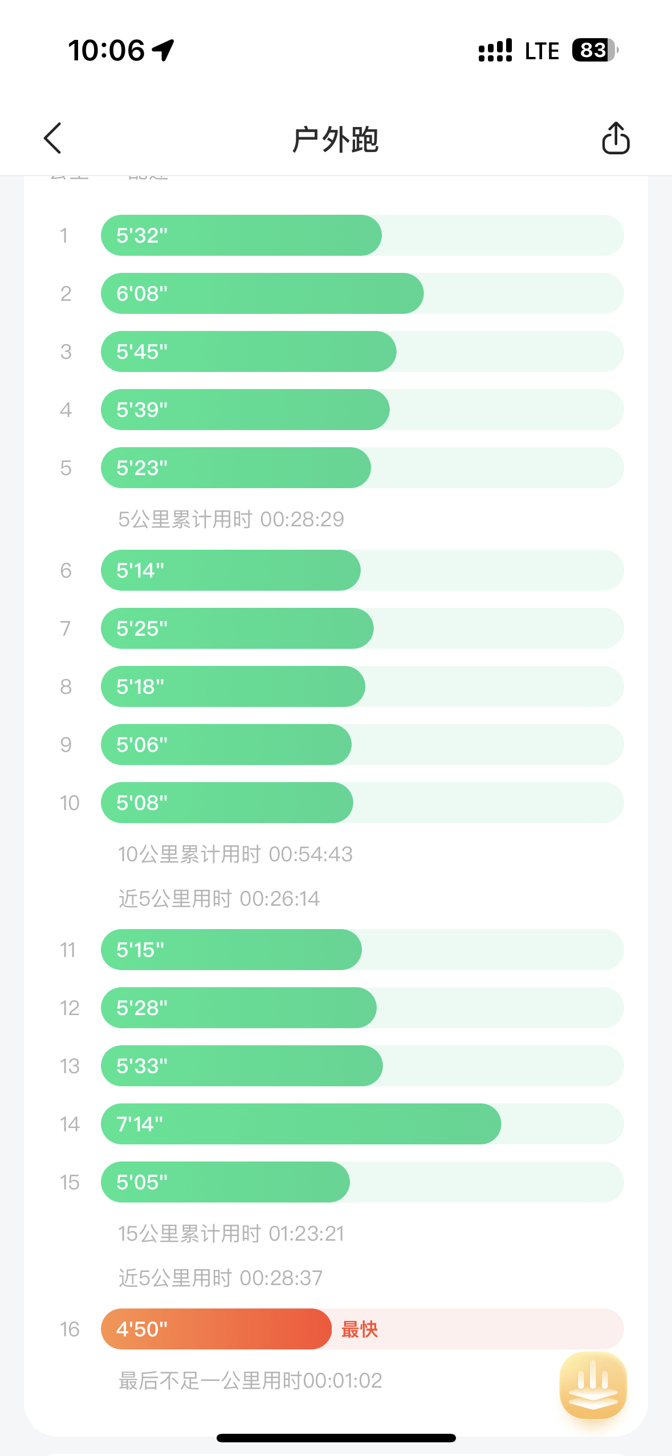Tap the orange fastest pace bar 4'50"
Image resolution: width=672 pixels, height=1456 pixels.
pyautogui.click(x=217, y=1329)
